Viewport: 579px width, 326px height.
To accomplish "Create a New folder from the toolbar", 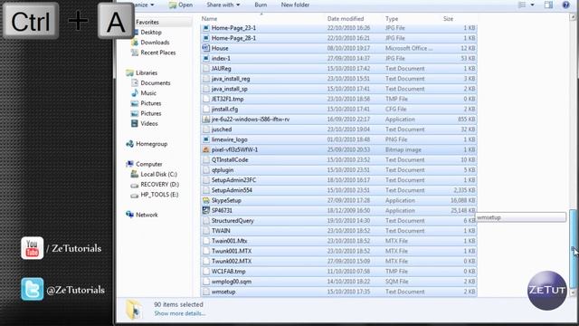I will pos(295,5).
